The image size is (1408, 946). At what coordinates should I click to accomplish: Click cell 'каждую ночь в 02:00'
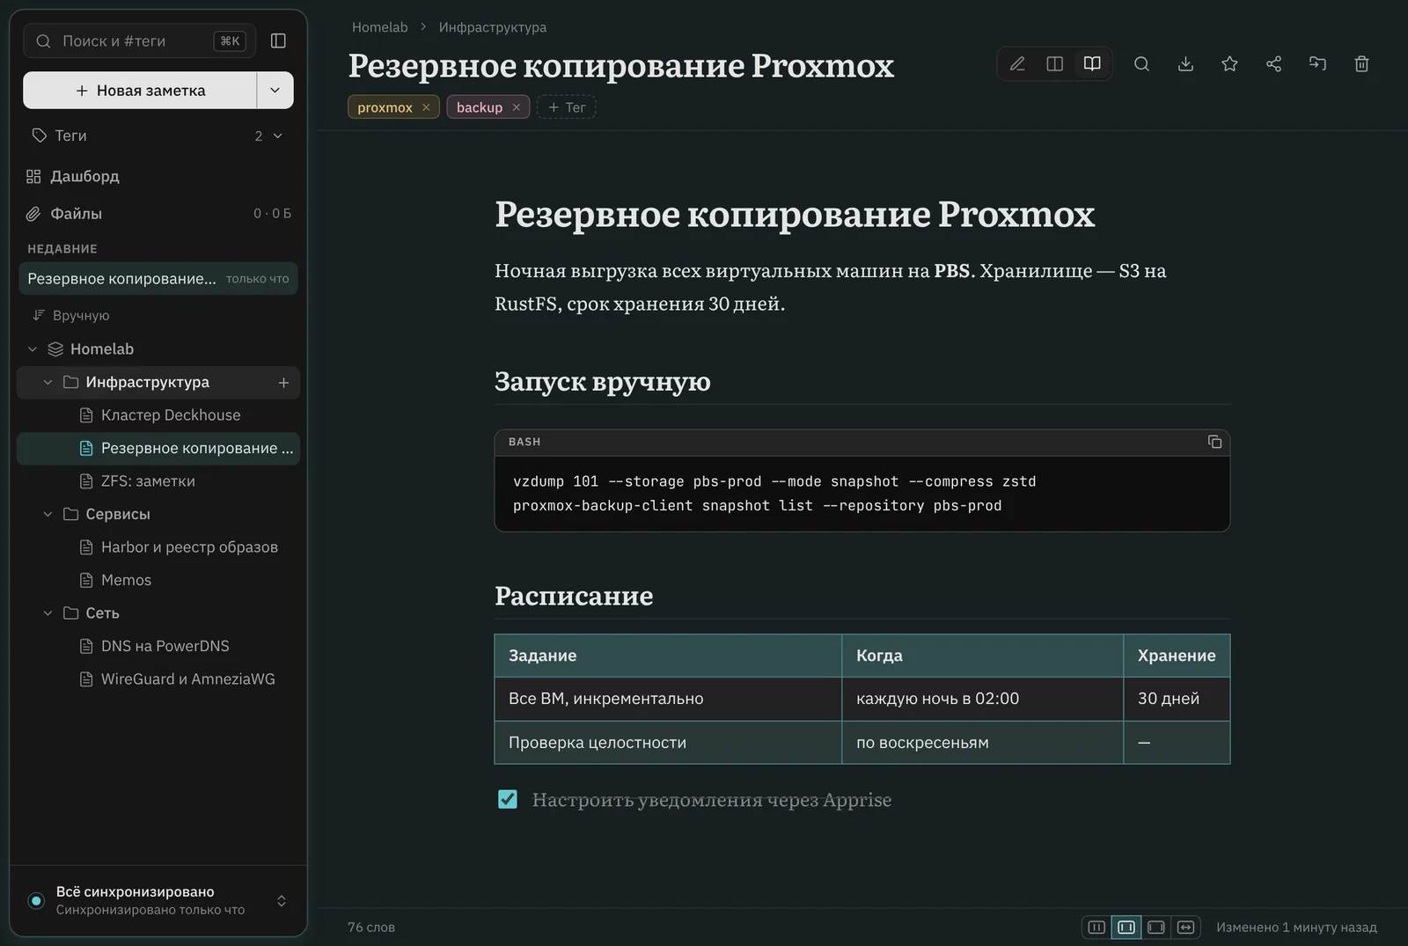pos(982,699)
